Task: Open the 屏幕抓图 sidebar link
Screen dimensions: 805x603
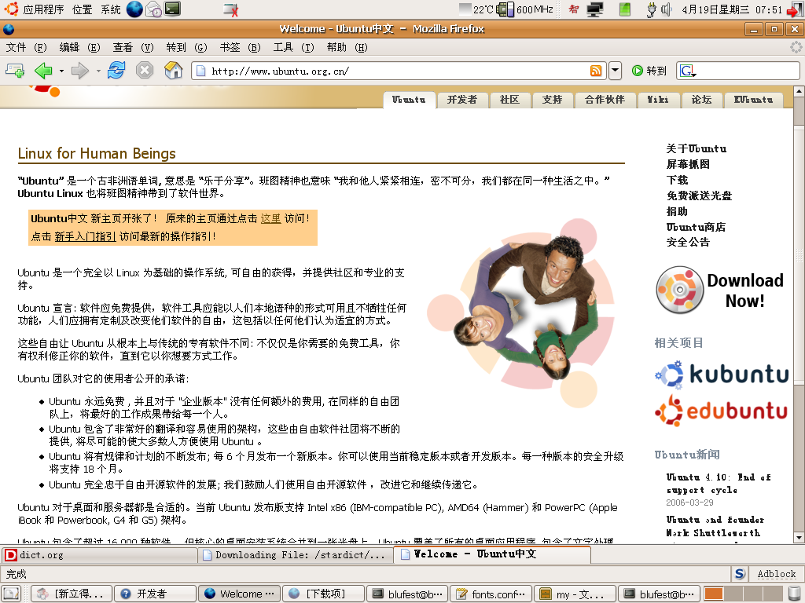Action: pyautogui.click(x=688, y=164)
